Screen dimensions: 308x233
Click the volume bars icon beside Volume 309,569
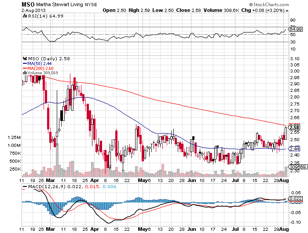coord(25,73)
